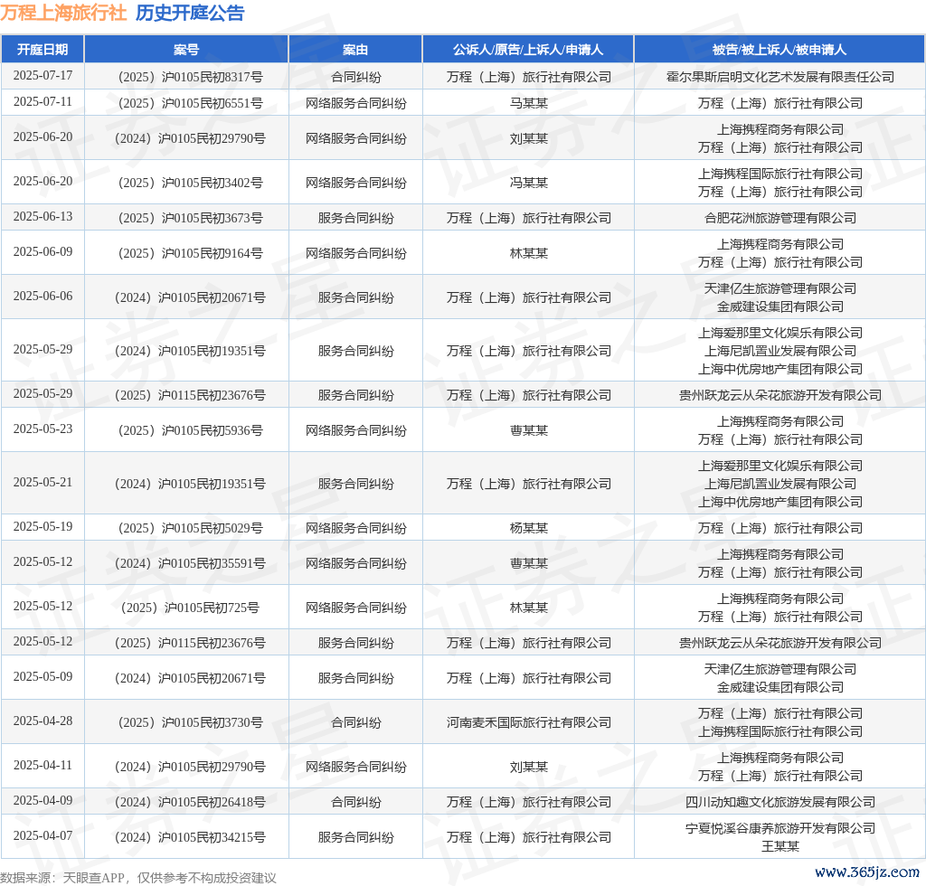The height and width of the screenshot is (886, 926).
Task: Click defendant 宁夏悦溪谷康养旅游开发有限公司
Action: click(780, 828)
